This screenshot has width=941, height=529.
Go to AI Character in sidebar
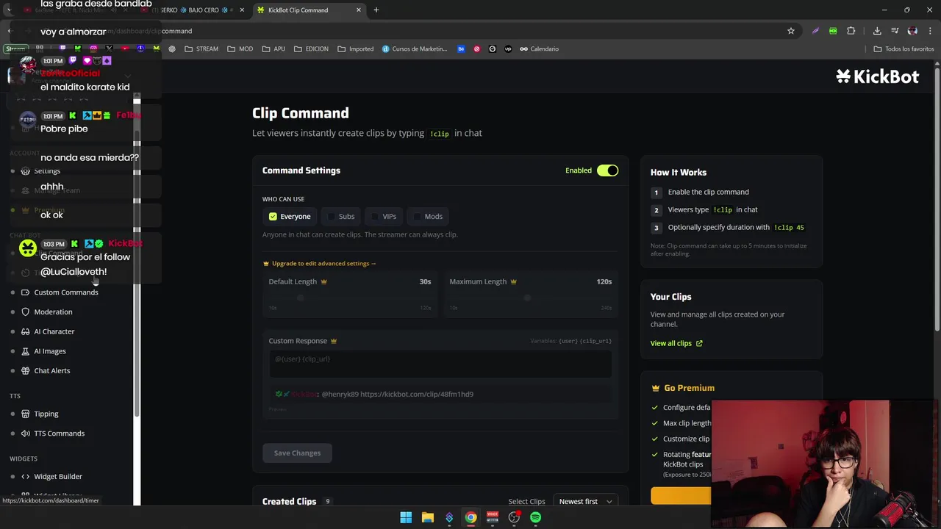[x=54, y=331]
